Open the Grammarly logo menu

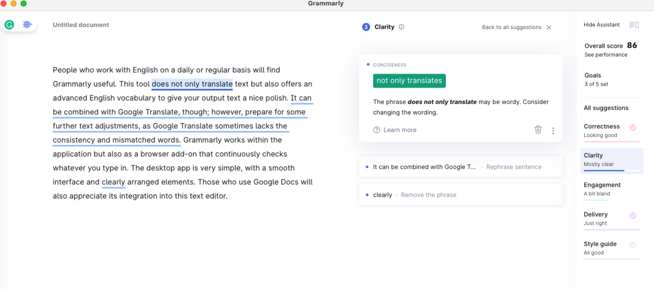point(9,24)
